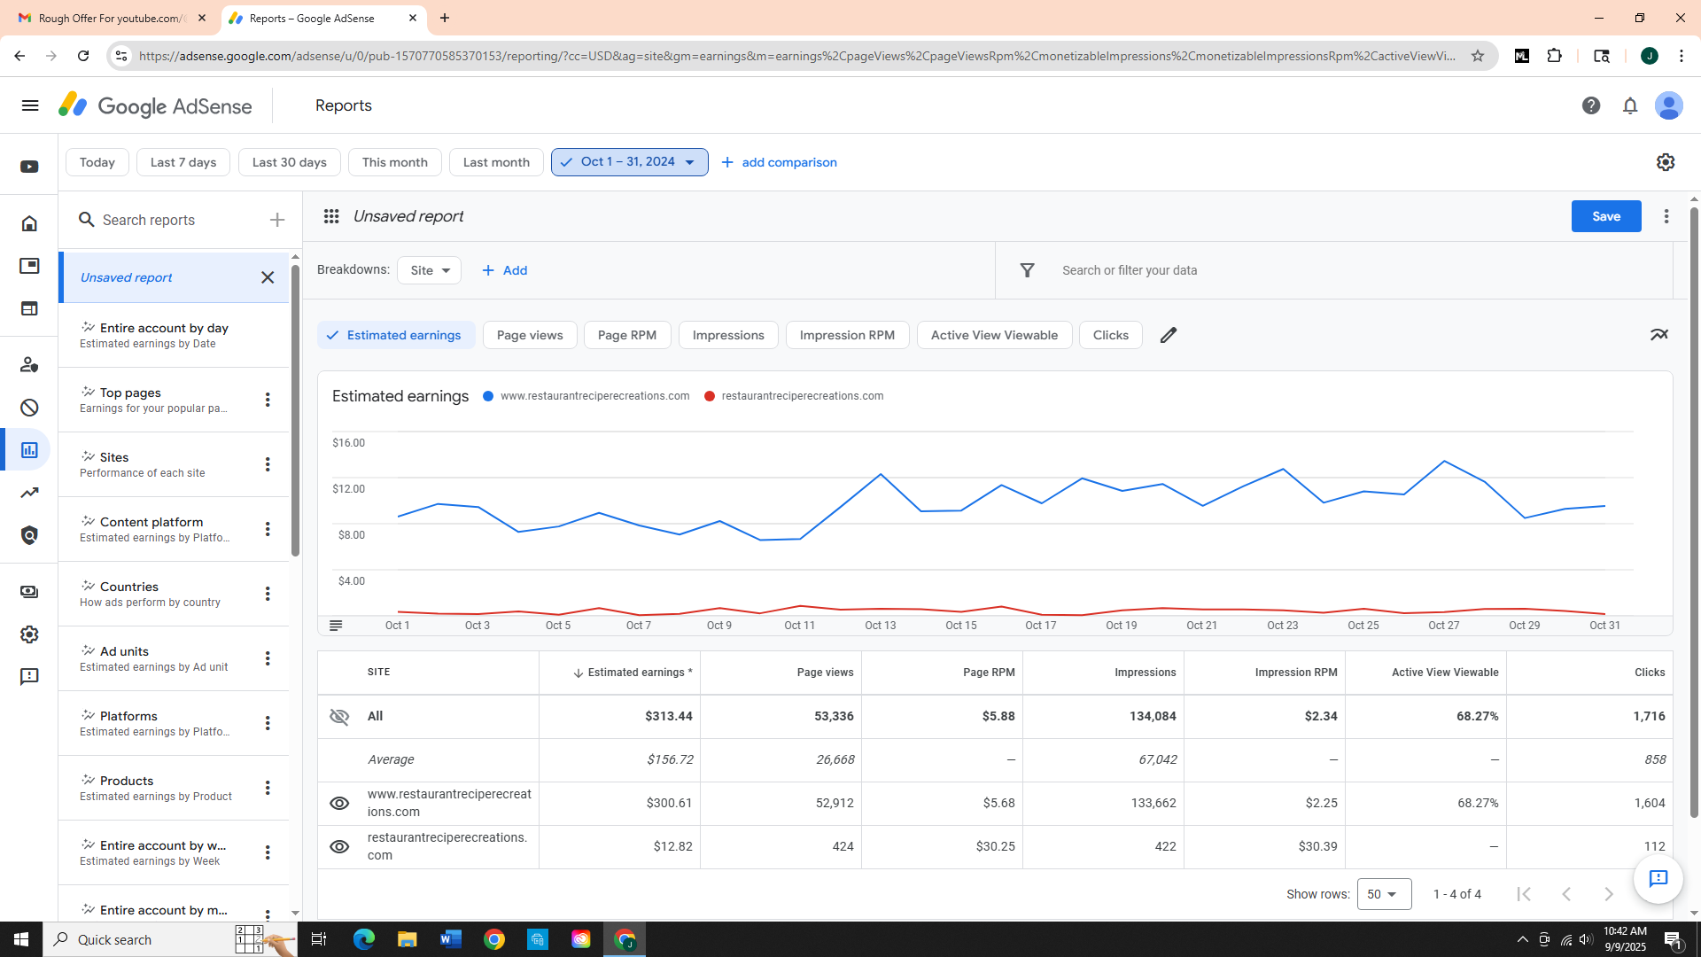Select Last 7 days date range
Viewport: 1701px width, 957px height.
(x=183, y=162)
